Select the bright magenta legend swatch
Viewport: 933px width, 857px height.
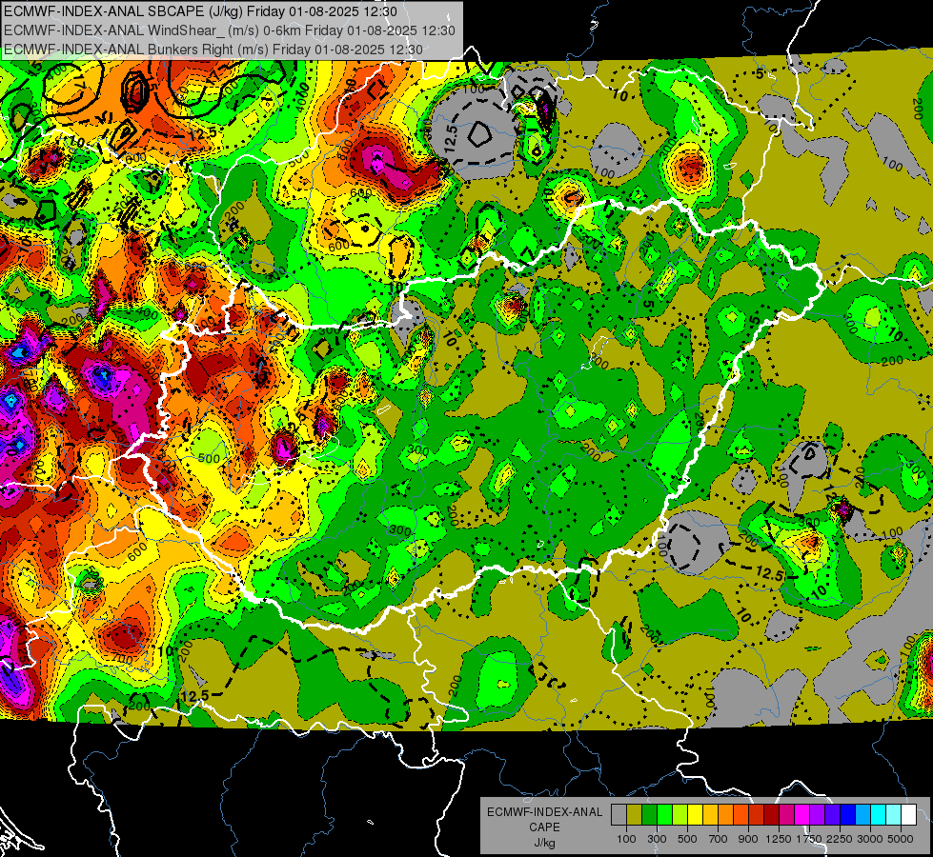pyautogui.click(x=802, y=815)
